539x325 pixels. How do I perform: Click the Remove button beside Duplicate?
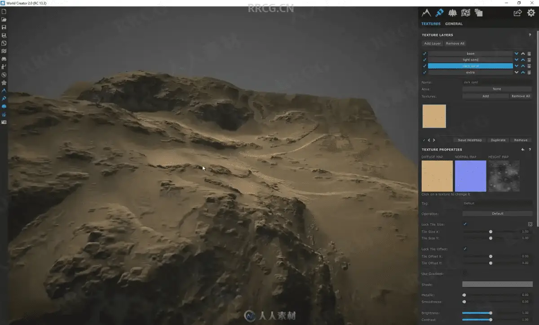pyautogui.click(x=521, y=140)
